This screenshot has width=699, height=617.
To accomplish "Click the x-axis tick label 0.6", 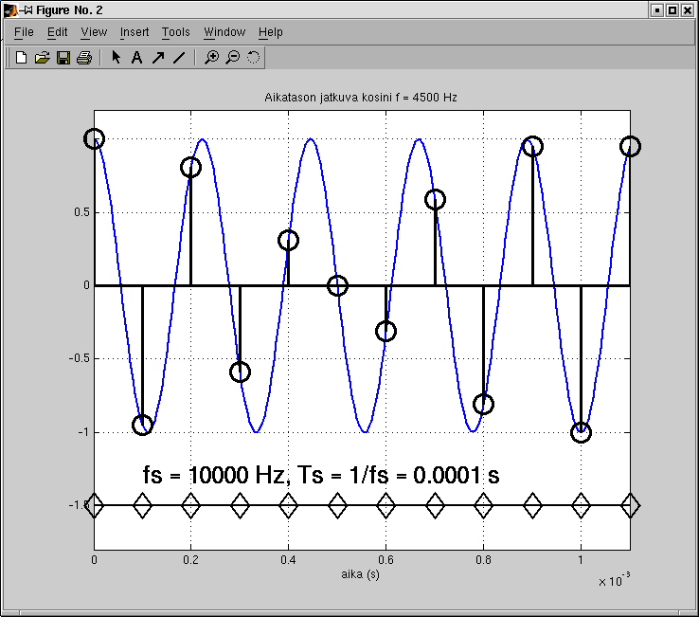I will (385, 559).
